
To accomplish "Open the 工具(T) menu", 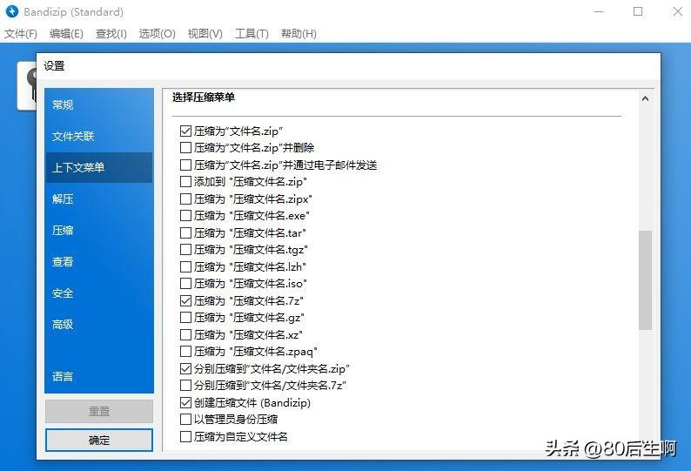I will click(x=252, y=33).
